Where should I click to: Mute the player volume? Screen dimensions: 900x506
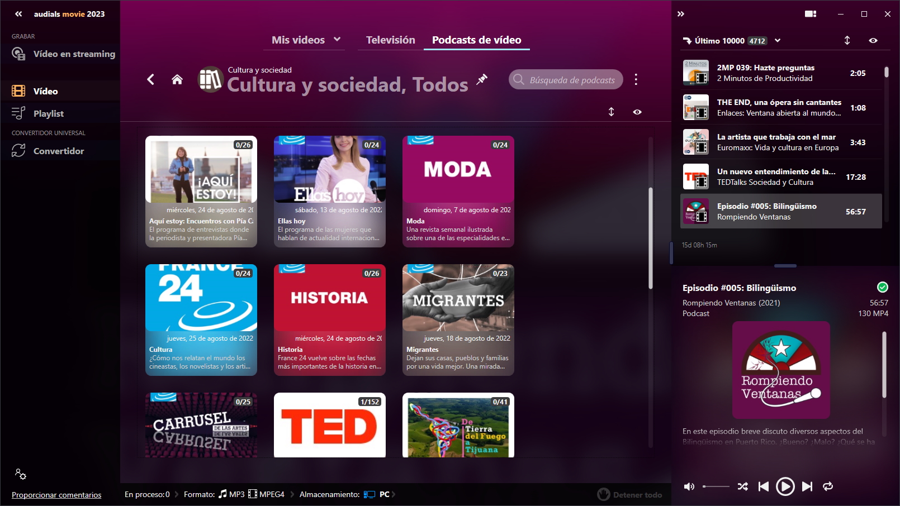pyautogui.click(x=689, y=486)
